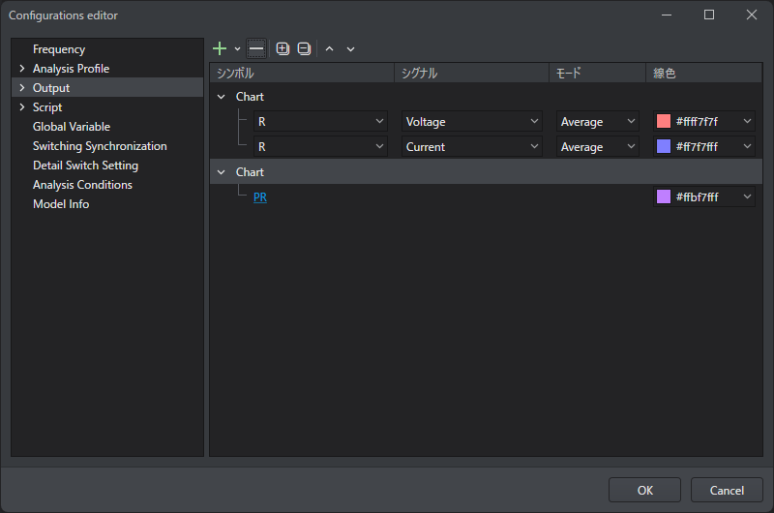Click the Cancel button

click(x=727, y=490)
